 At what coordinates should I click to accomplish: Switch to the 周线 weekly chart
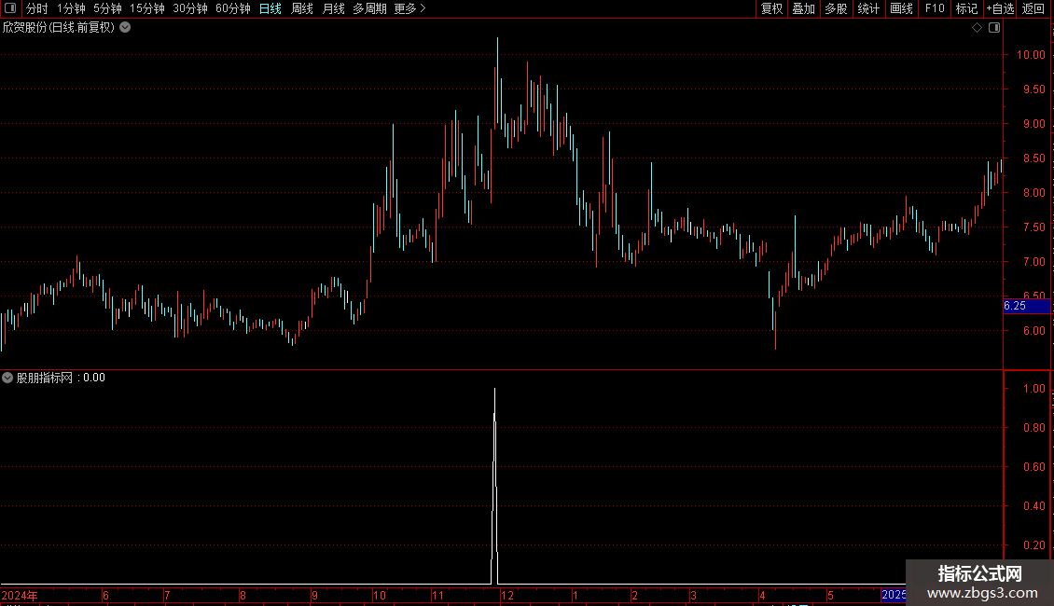(302, 8)
